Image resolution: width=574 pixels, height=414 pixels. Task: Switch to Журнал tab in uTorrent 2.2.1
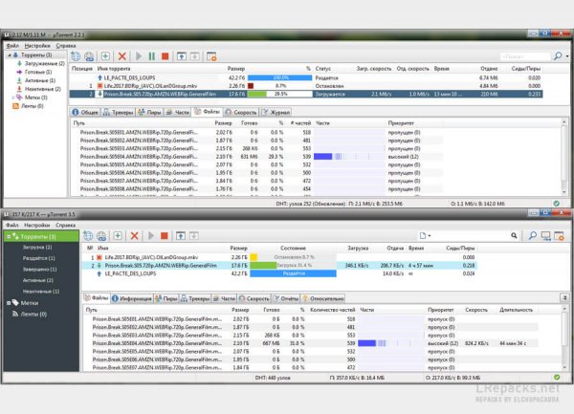(276, 112)
